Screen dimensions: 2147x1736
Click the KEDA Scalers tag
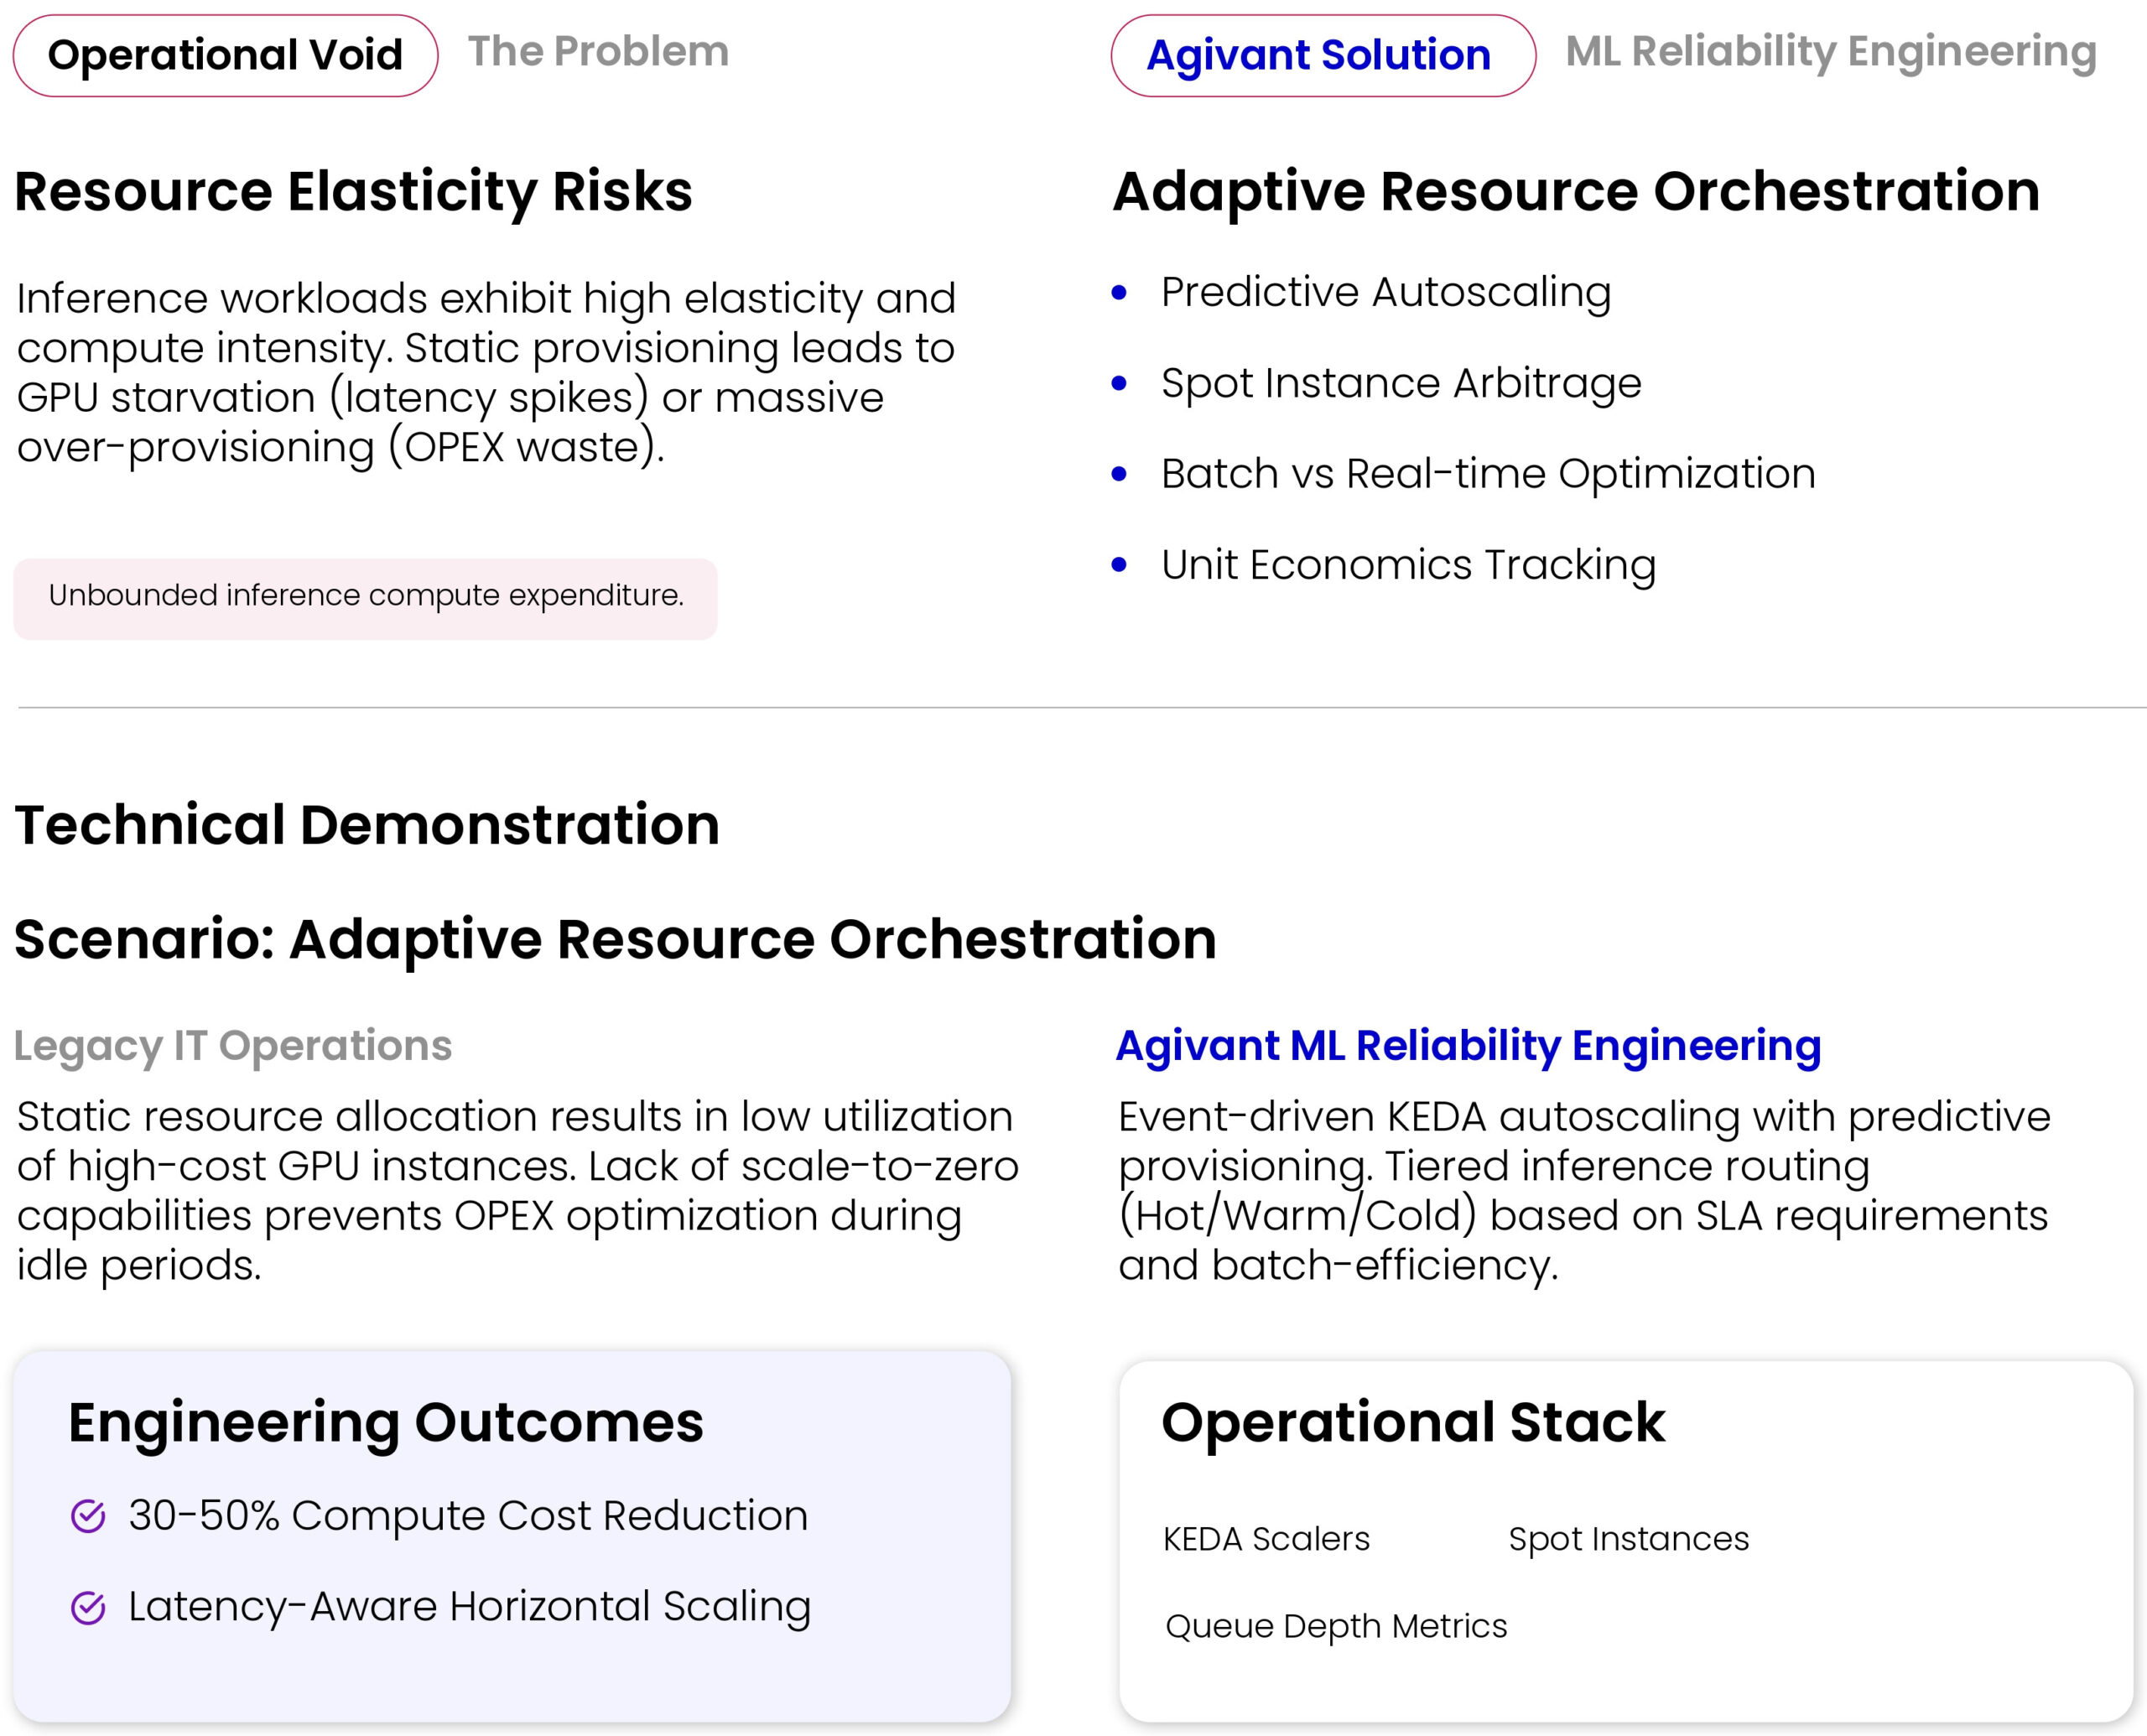(x=1266, y=1539)
